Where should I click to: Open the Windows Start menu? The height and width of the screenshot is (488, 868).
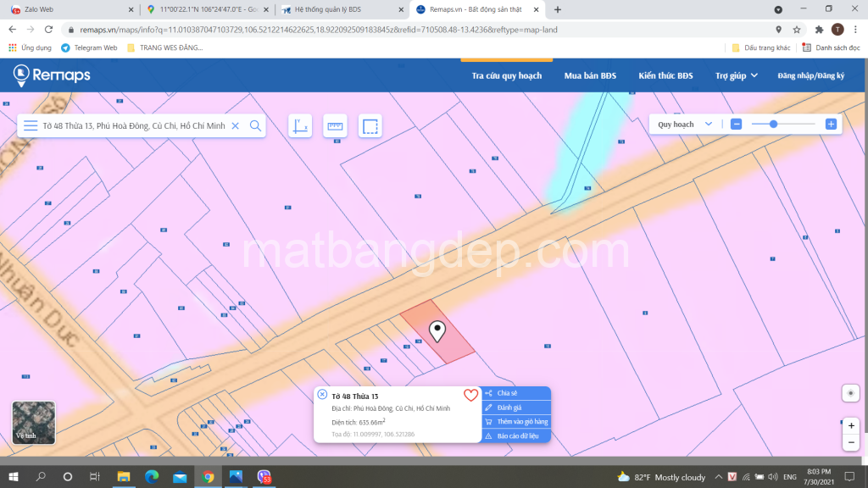(x=14, y=477)
